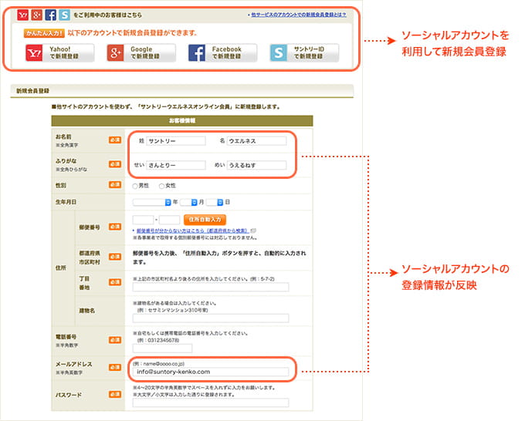Screen dimensions: 525x421
Task: Click the 電話番号 phone number field
Action: [162, 348]
